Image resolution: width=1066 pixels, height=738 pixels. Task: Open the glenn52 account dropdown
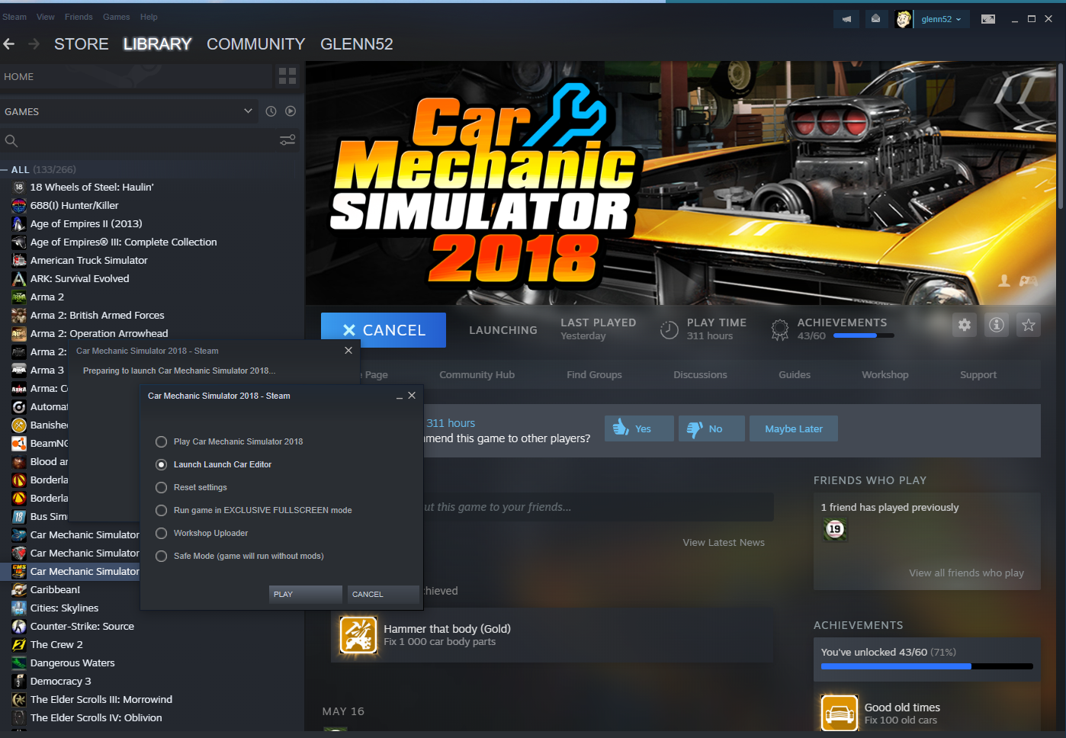point(941,19)
